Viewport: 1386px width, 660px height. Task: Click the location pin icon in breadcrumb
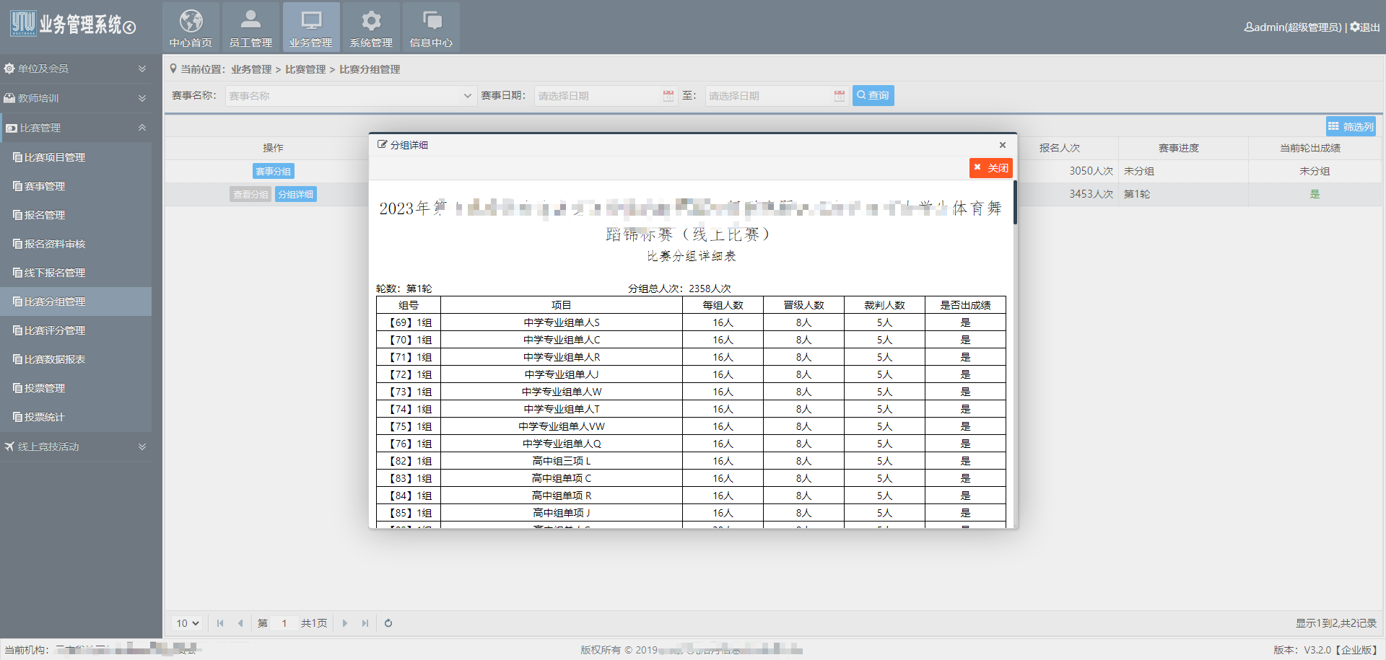(x=173, y=69)
